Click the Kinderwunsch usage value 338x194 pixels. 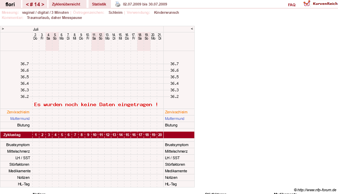click(x=166, y=12)
